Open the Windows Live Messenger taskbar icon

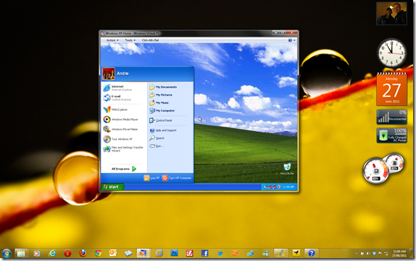click(265, 254)
